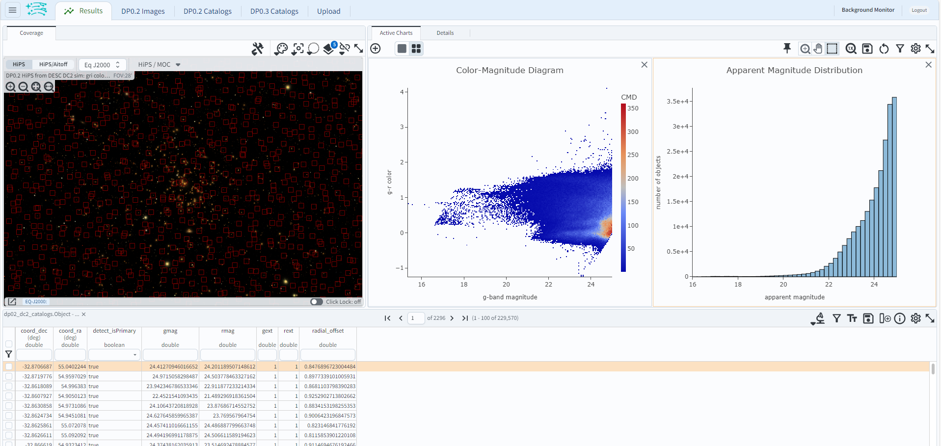Expand the Coverage image panel
Screen dimensions: 941x446
point(359,49)
